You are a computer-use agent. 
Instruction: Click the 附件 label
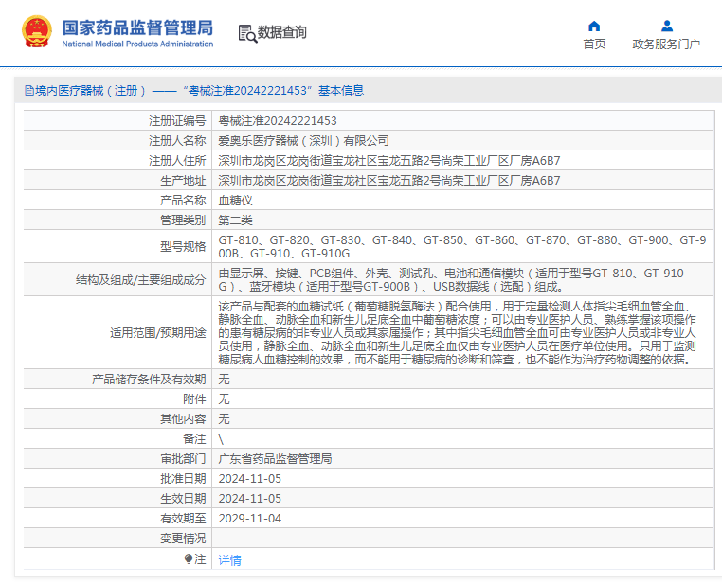tap(194, 399)
